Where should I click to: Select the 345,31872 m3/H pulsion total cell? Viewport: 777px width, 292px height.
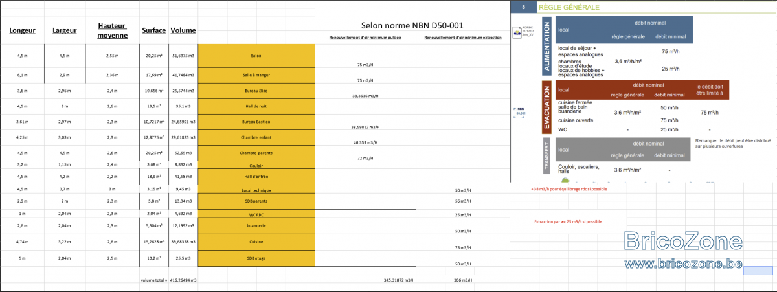(395, 280)
